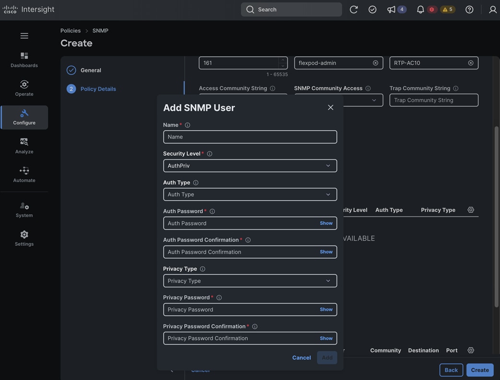
Task: Open the System section
Action: (x=24, y=210)
